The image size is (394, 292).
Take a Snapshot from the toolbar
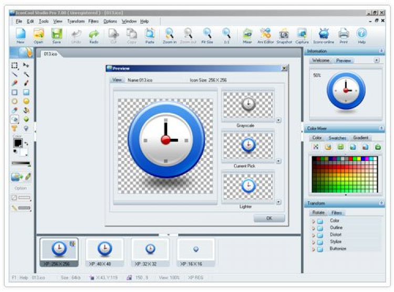point(284,36)
